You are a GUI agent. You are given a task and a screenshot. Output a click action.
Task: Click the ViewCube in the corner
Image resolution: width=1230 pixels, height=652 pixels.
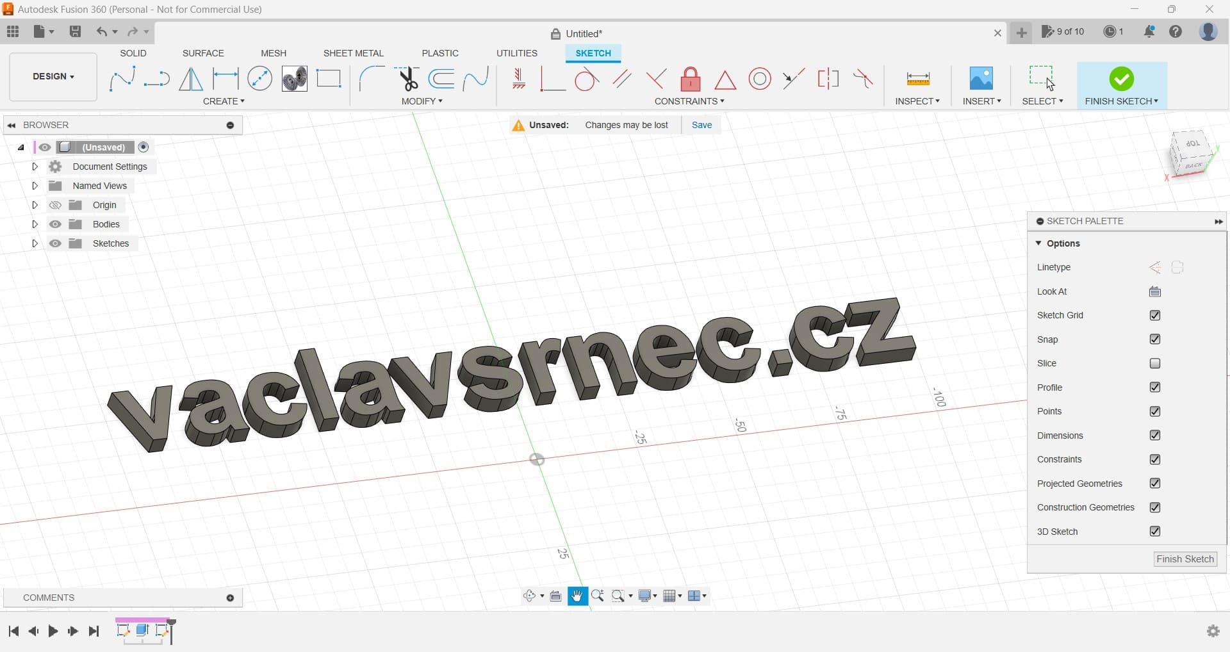(x=1192, y=154)
